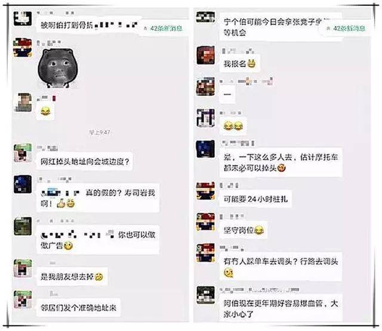The height and width of the screenshot is (331, 382).
Task: Open avatar beside "阿伯现在更年期" message
Action: (x=205, y=295)
